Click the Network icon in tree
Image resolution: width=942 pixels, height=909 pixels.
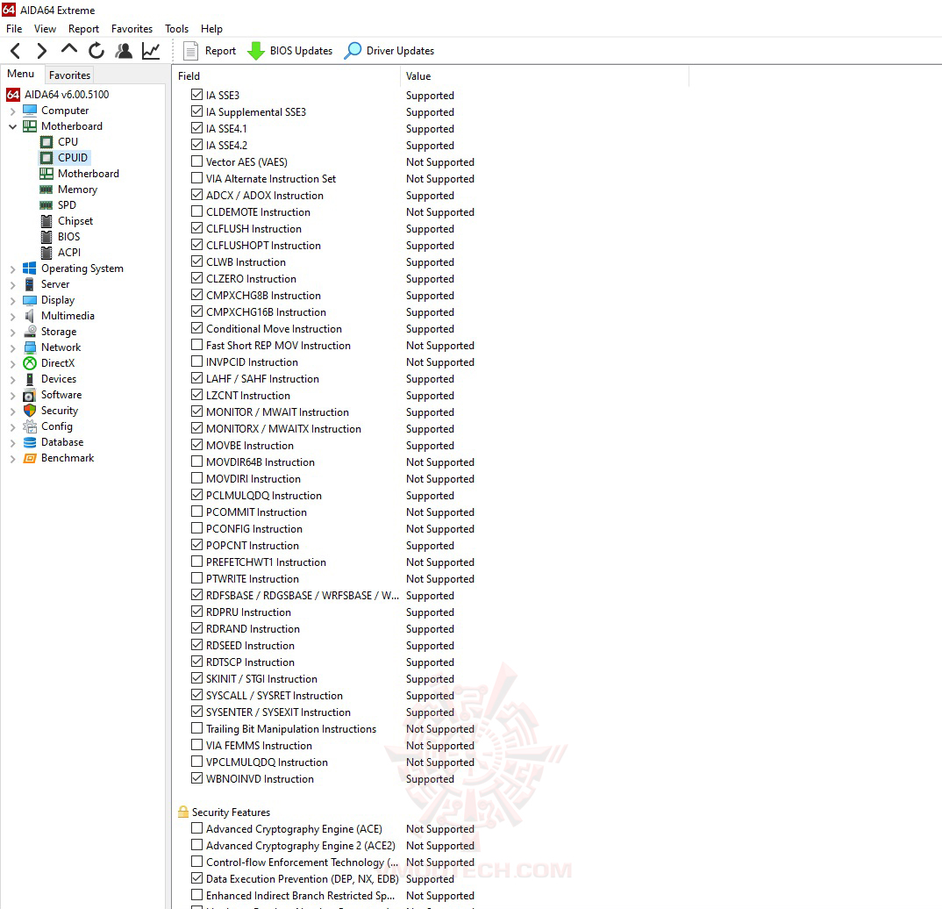[x=30, y=347]
